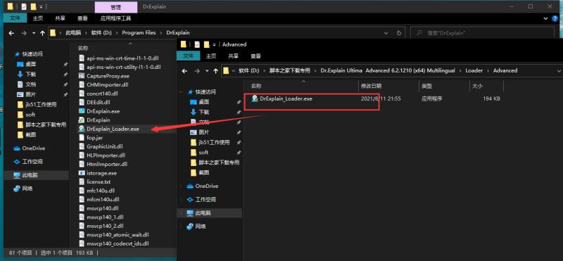563x261 pixels.
Task: Refresh the DrExplain folder view
Action: click(x=399, y=32)
